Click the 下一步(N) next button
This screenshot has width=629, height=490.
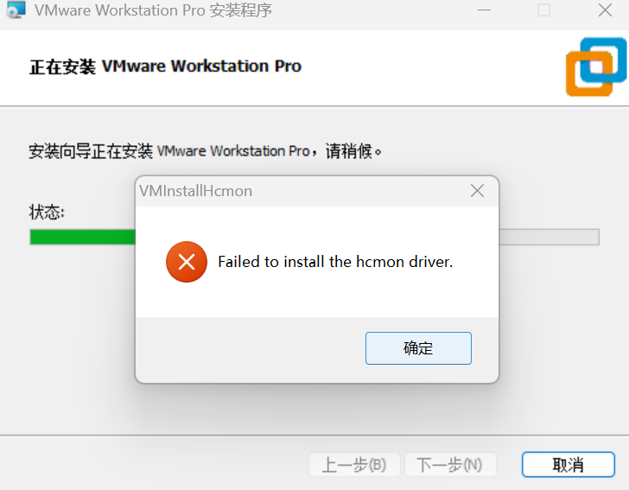pos(449,465)
